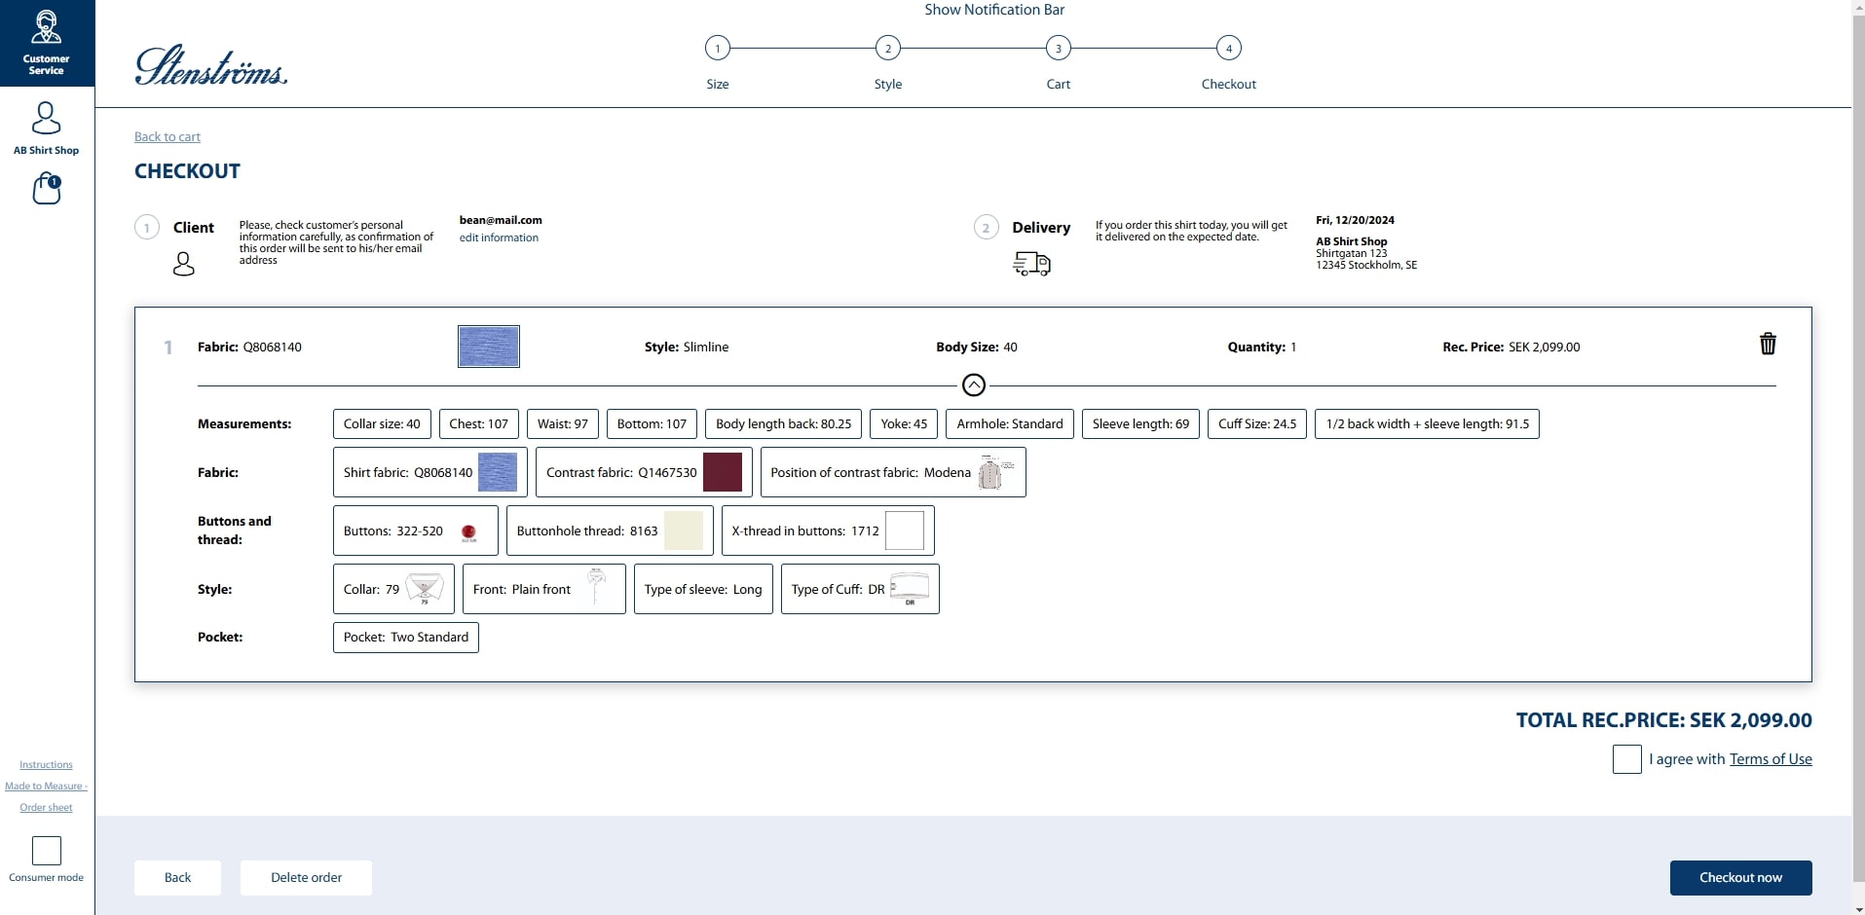Image resolution: width=1865 pixels, height=915 pixels.
Task: Open the Back to cart link
Action: [x=167, y=136]
